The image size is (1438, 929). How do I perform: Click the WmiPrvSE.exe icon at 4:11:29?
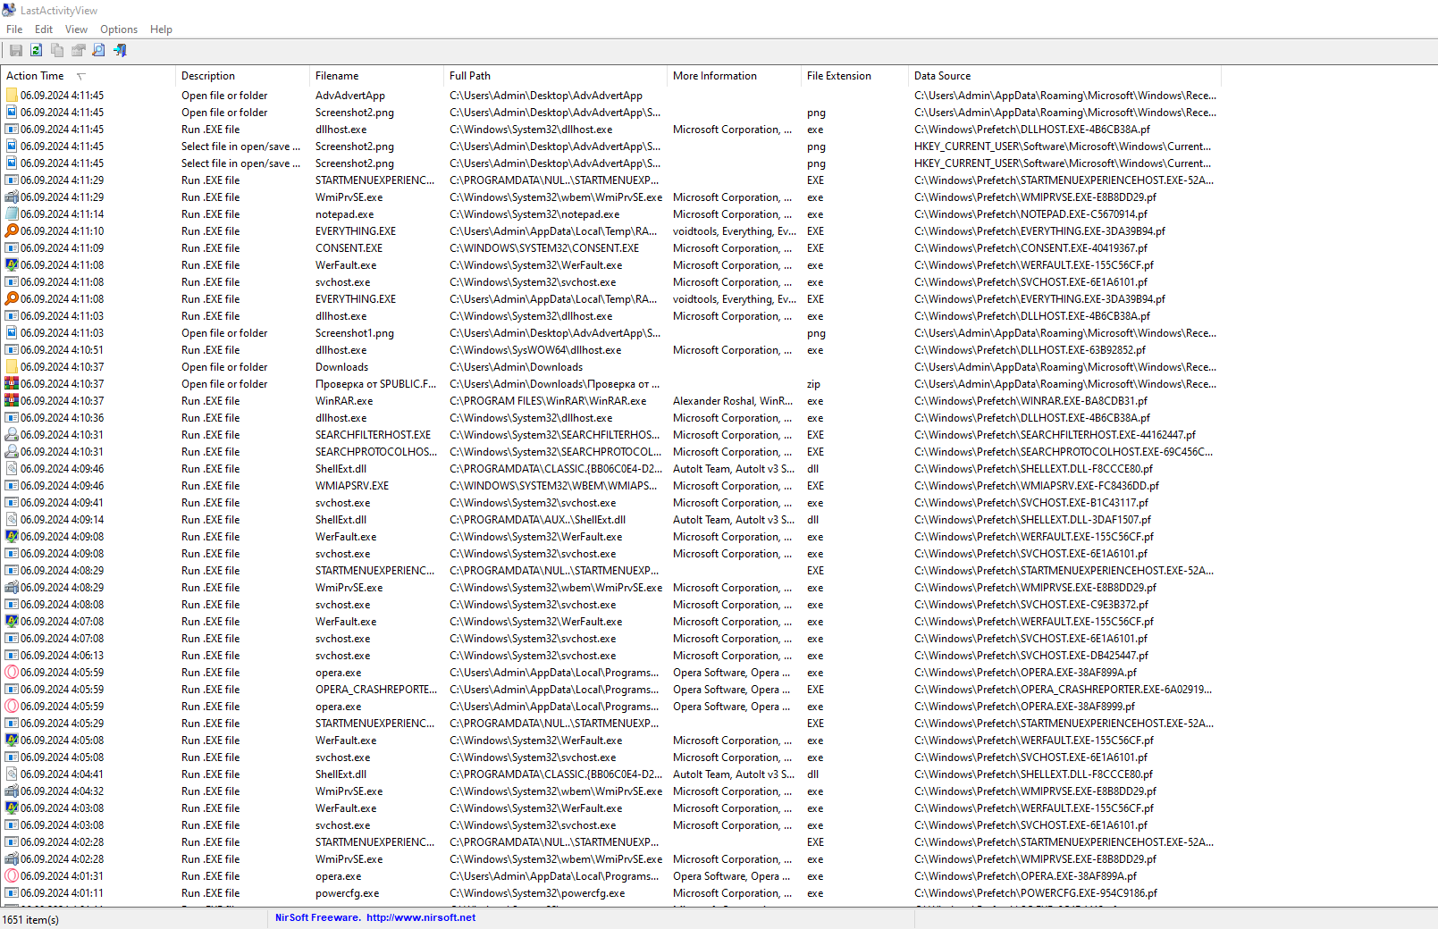tap(12, 197)
